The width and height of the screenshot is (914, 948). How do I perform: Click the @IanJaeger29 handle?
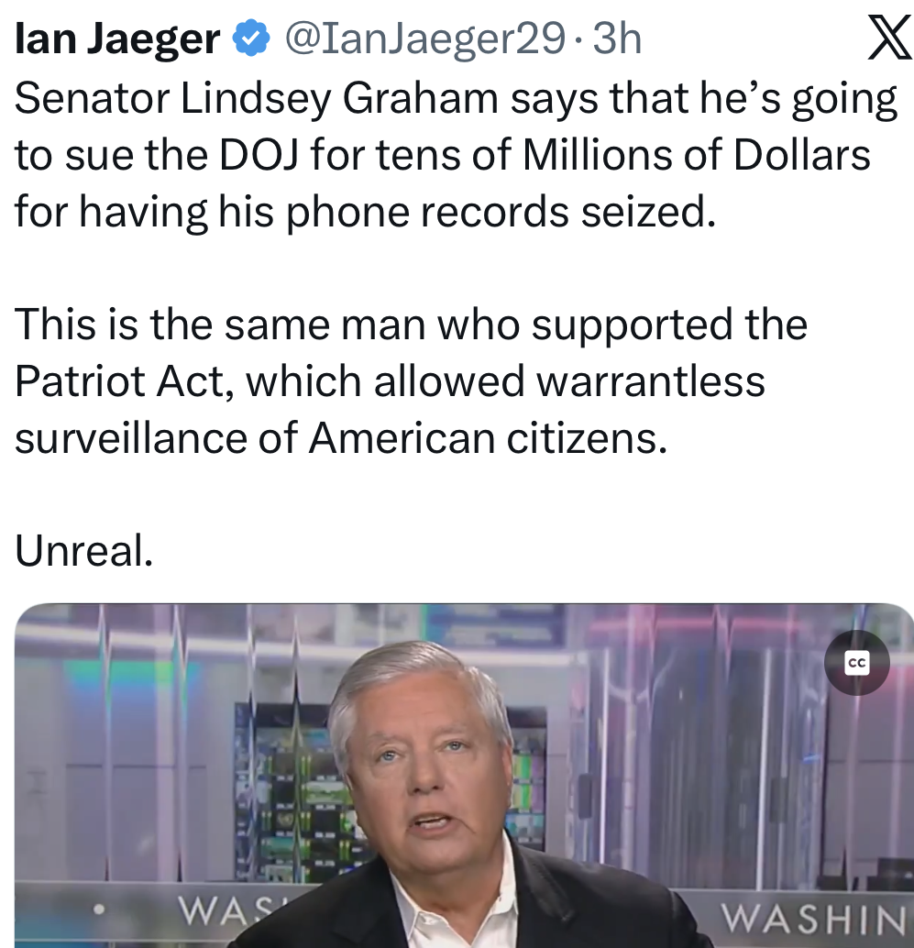(425, 39)
